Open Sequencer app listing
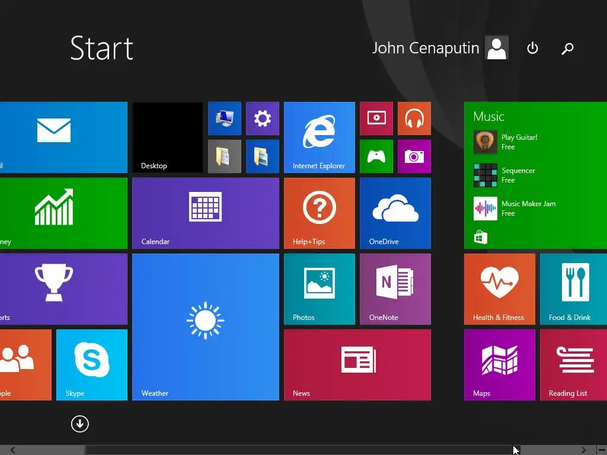The width and height of the screenshot is (607, 455). click(504, 175)
